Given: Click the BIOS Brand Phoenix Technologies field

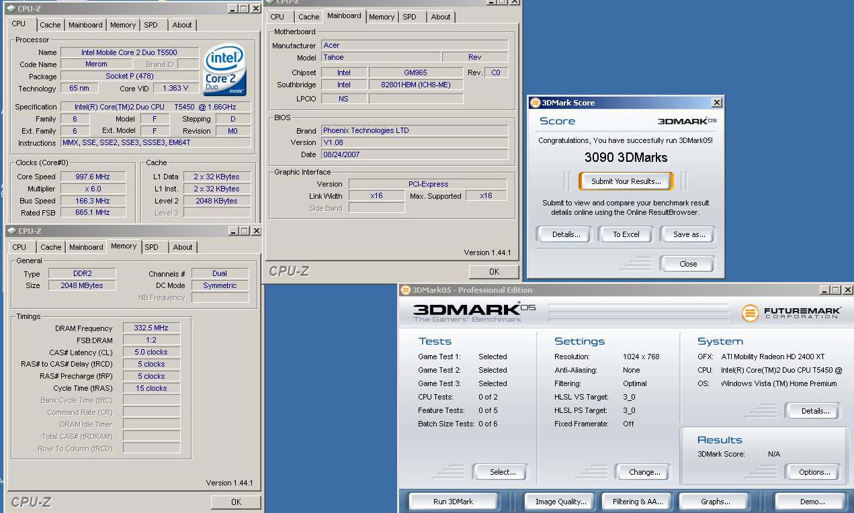Looking at the screenshot, I should (414, 130).
